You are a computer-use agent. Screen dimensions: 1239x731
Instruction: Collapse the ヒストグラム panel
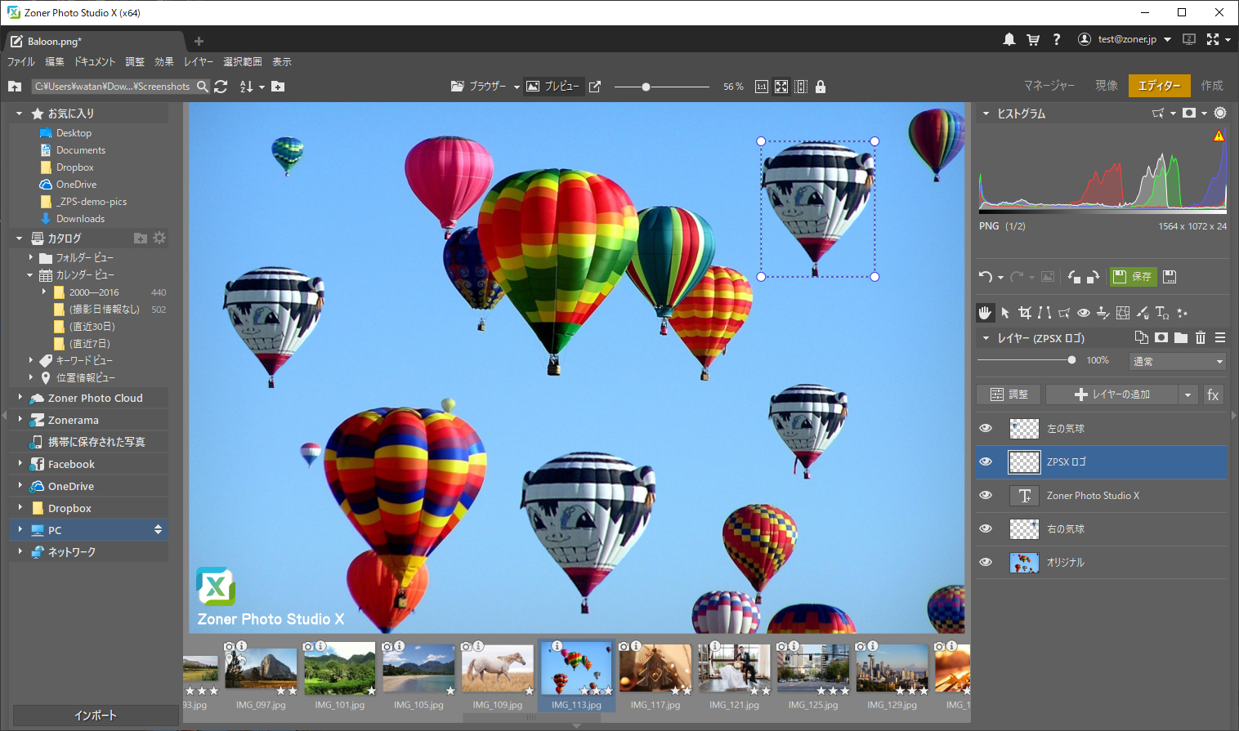tap(986, 114)
